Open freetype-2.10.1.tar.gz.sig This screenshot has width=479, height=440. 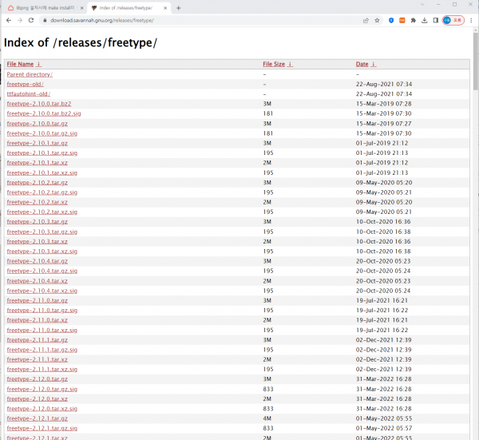42,153
